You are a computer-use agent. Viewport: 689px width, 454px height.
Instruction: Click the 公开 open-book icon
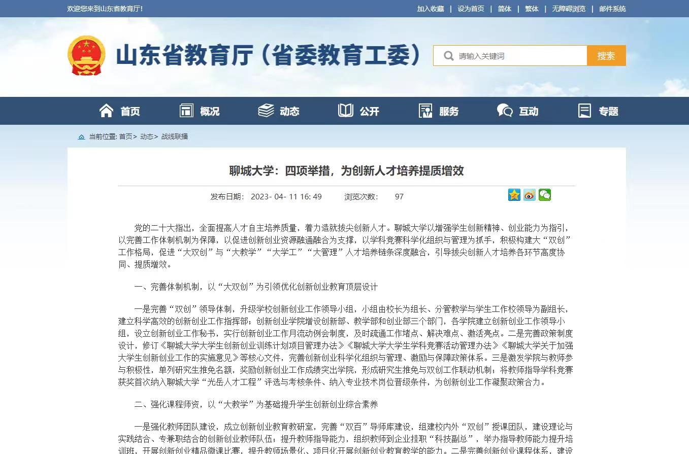[x=345, y=110]
